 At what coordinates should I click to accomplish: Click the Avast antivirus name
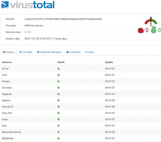pos(5,119)
